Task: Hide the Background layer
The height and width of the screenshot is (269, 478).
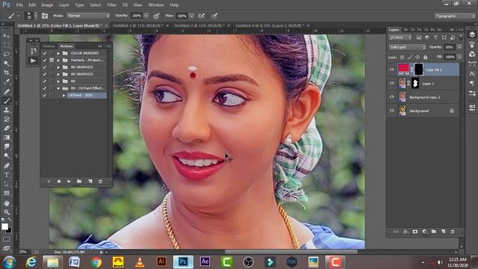Action: tap(391, 111)
